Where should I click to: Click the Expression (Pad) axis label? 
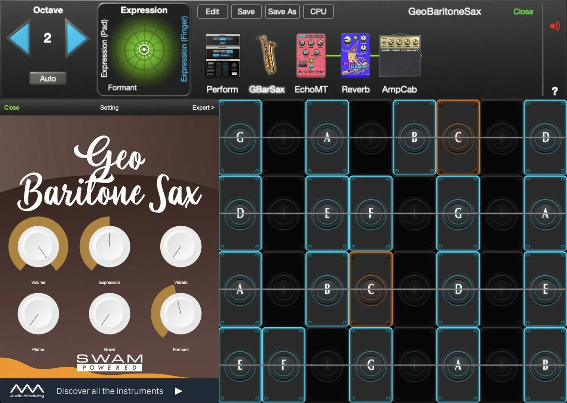coord(104,48)
